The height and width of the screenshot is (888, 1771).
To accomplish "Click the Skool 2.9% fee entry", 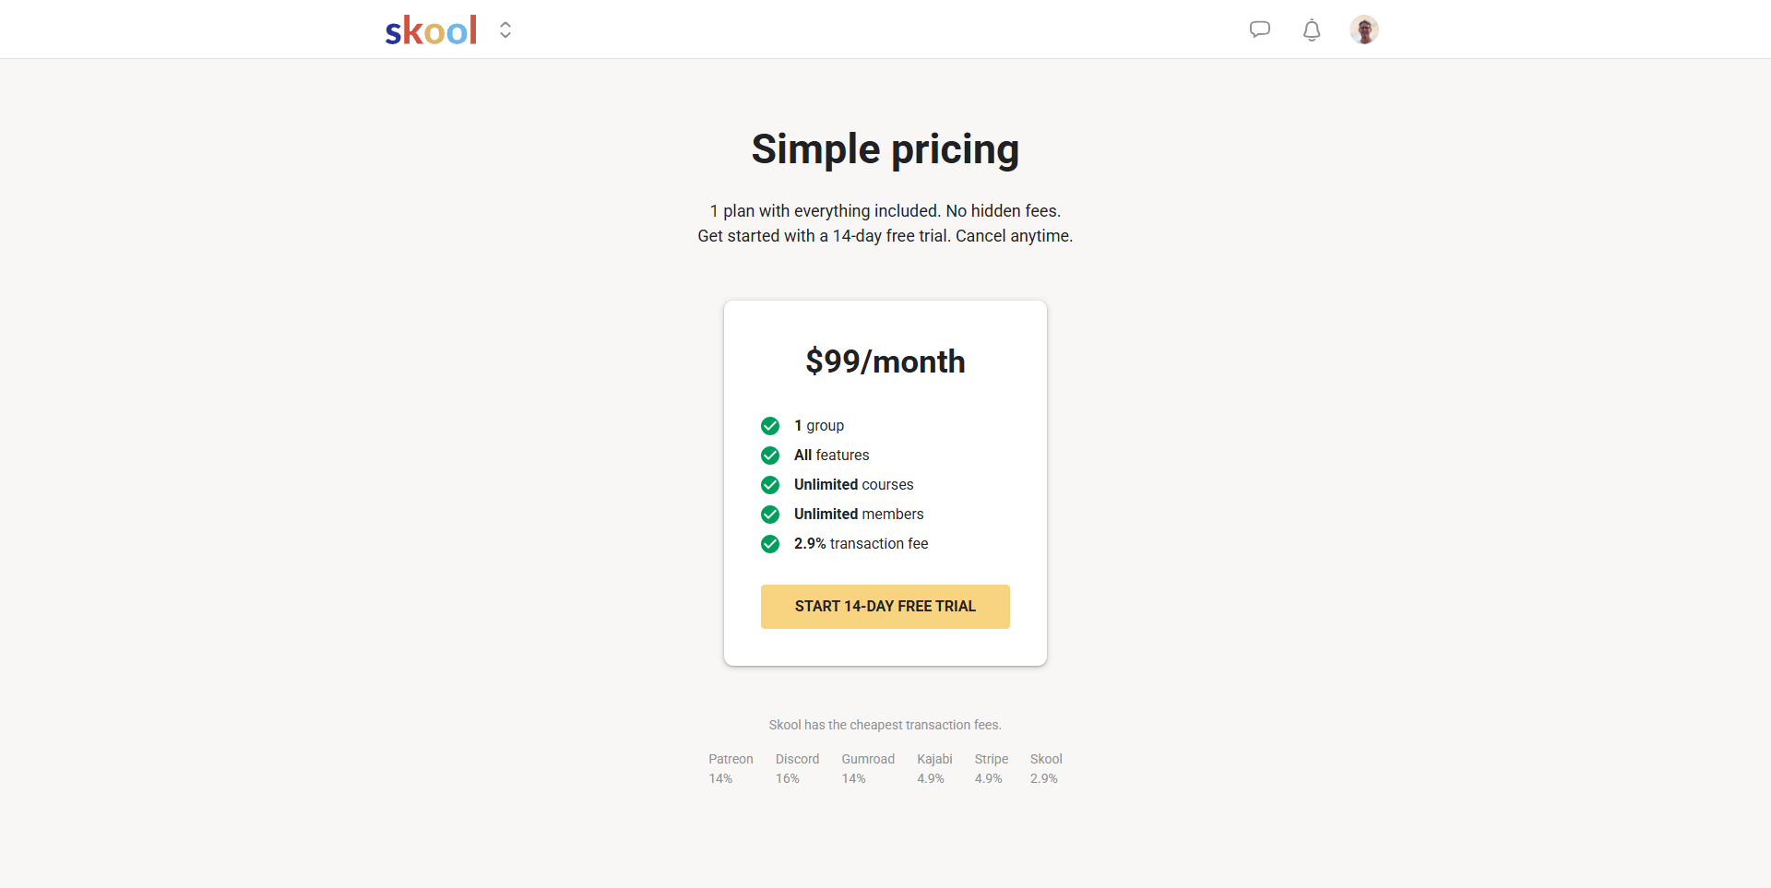I will (1046, 768).
